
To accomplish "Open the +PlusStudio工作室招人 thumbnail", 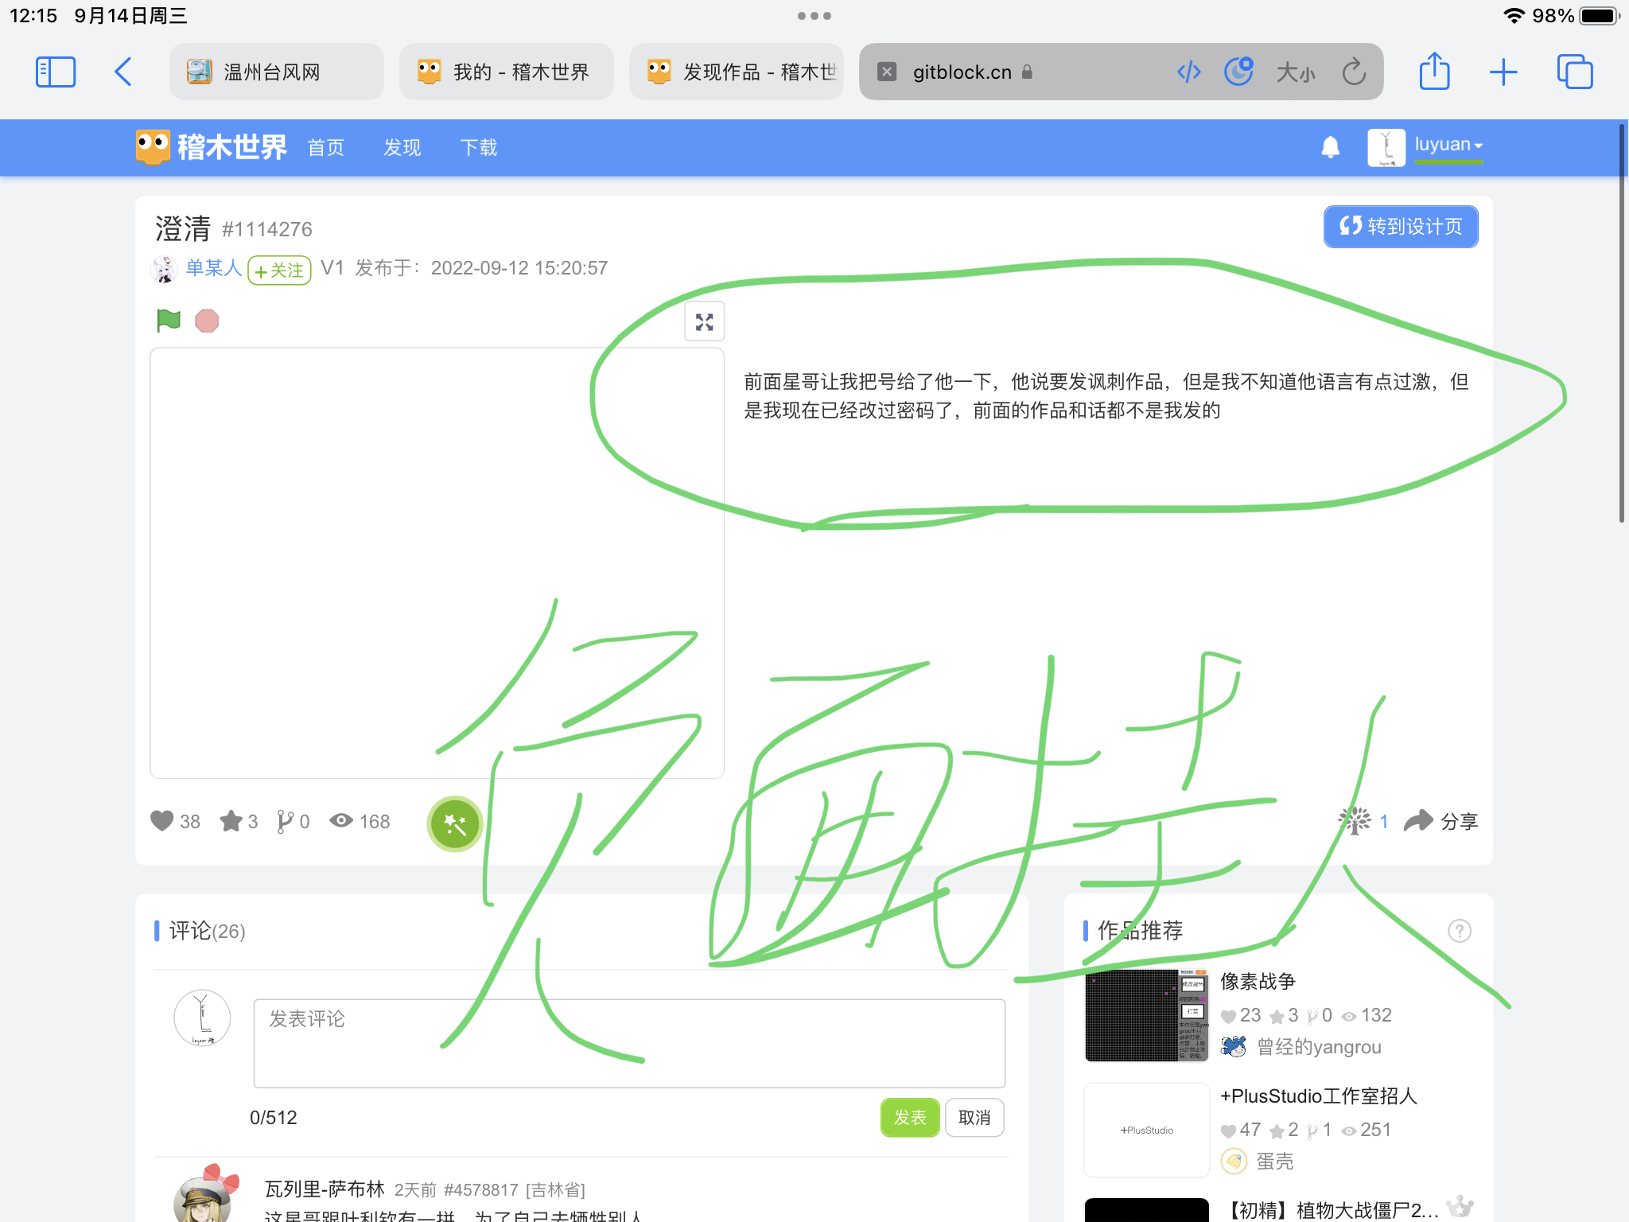I will tap(1146, 1130).
